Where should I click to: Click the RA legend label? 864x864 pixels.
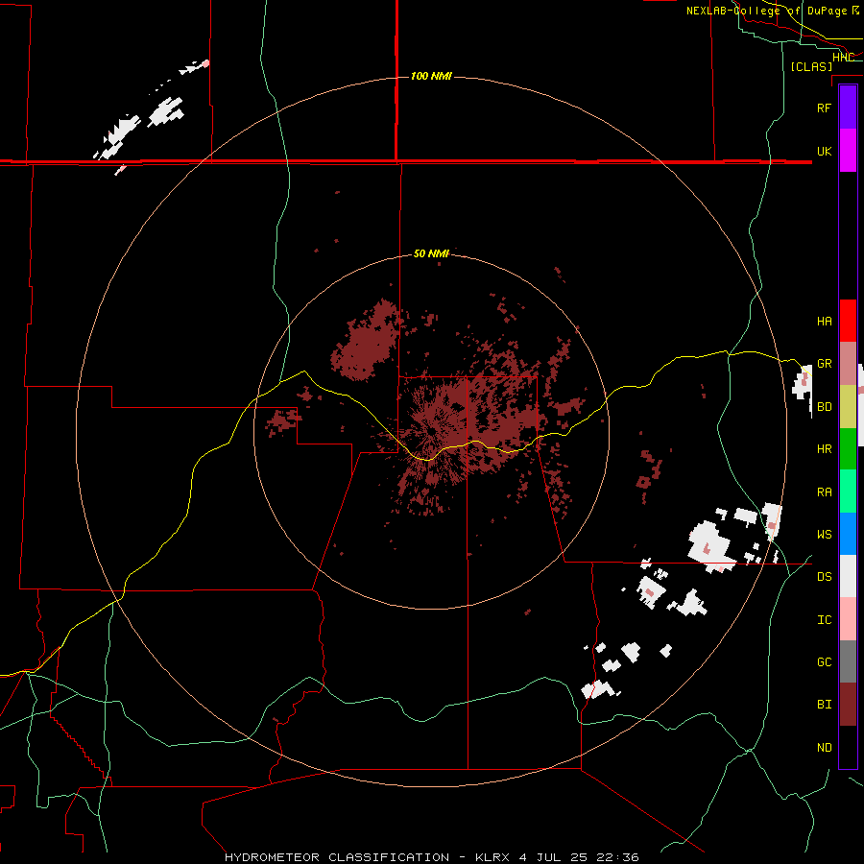tap(825, 492)
